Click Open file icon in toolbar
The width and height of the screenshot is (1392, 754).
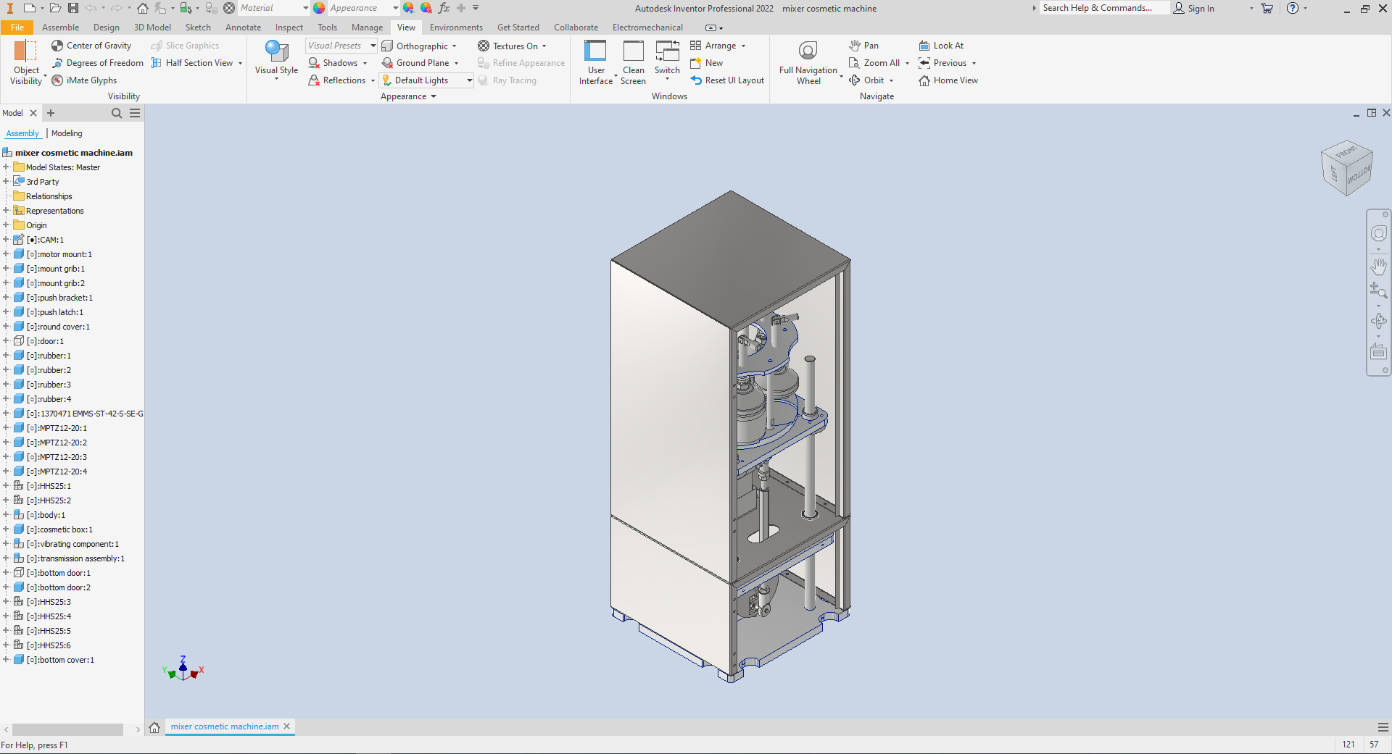pyautogui.click(x=55, y=8)
